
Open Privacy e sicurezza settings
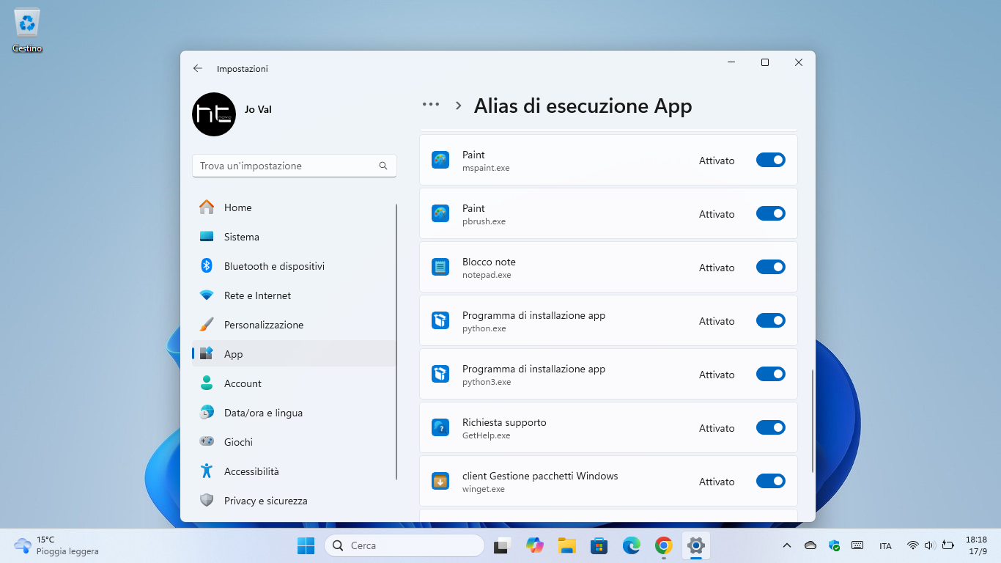[294, 501]
